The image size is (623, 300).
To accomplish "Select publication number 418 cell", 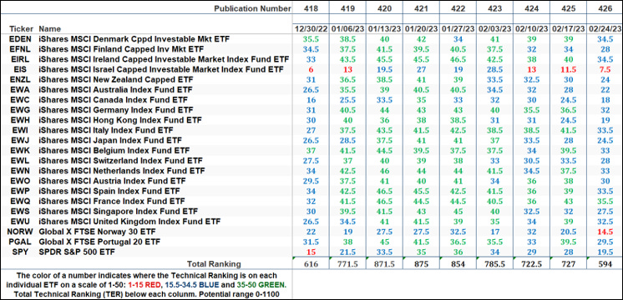I will point(311,8).
